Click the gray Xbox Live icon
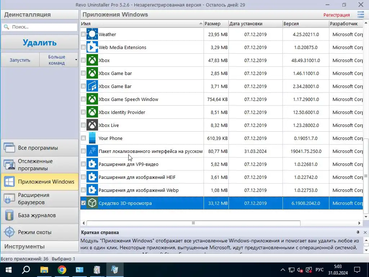This screenshot has height=277, width=369. pyautogui.click(x=92, y=125)
